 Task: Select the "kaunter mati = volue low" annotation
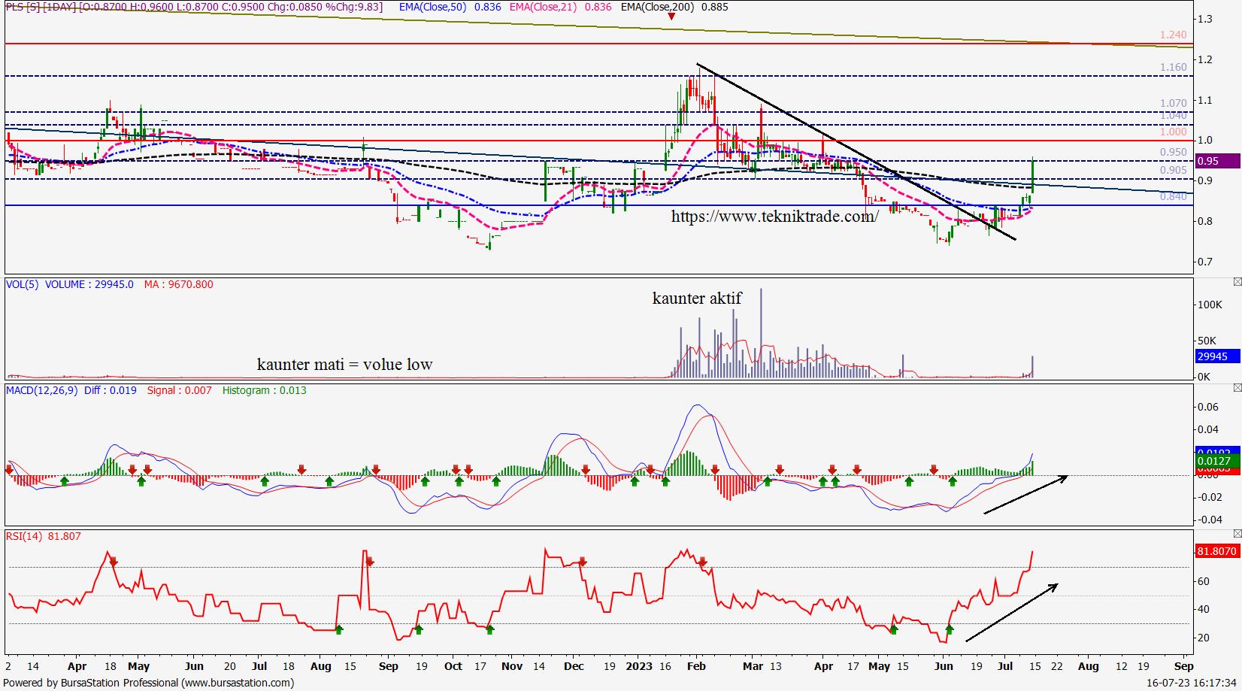point(344,365)
